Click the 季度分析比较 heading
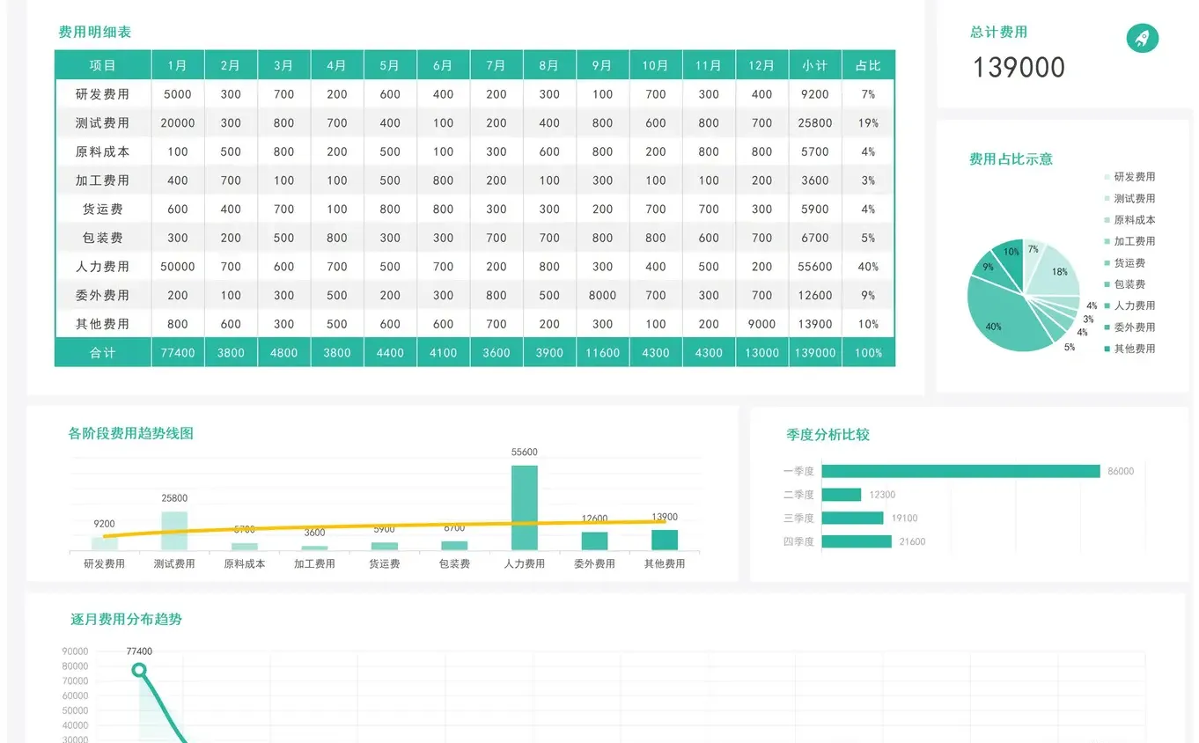Screen dimensions: 1199x743 pyautogui.click(x=828, y=434)
